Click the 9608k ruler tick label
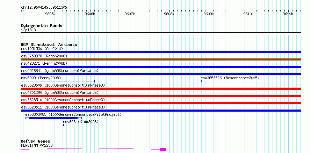The image size is (311, 153). (169, 14)
